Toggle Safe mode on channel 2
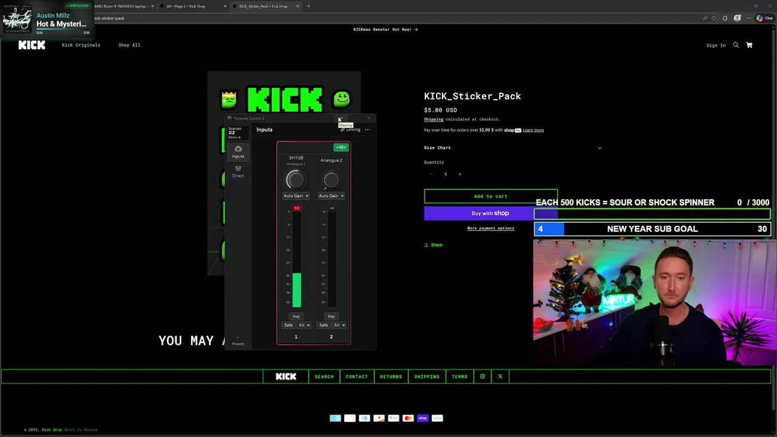 click(324, 325)
